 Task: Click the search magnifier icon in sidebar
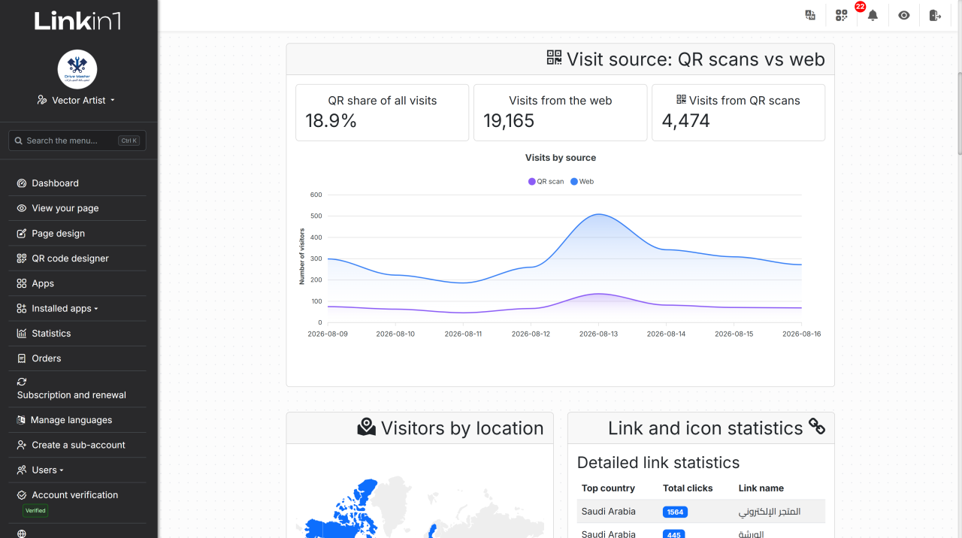click(18, 141)
